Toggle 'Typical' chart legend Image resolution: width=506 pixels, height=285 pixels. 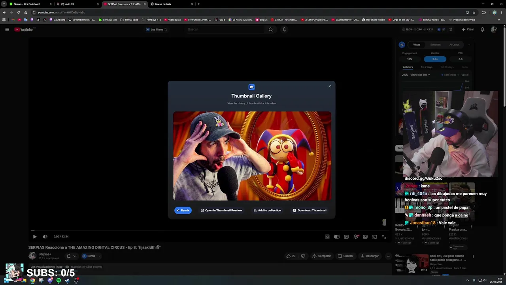pyautogui.click(x=463, y=75)
